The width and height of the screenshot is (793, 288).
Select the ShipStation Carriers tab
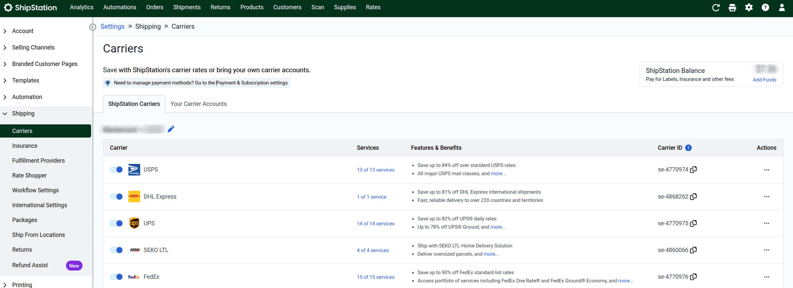tap(134, 104)
